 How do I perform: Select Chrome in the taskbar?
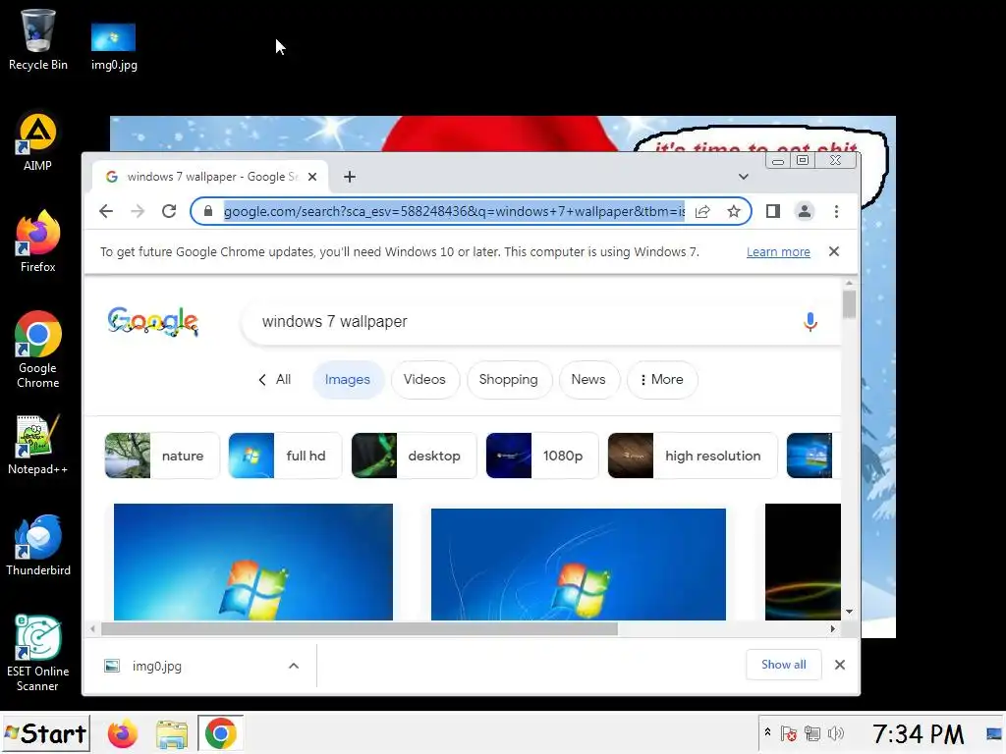[220, 733]
